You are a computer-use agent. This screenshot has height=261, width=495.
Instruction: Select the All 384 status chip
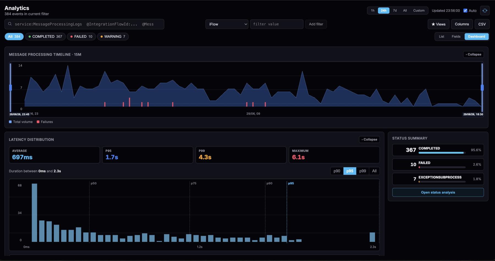(14, 37)
